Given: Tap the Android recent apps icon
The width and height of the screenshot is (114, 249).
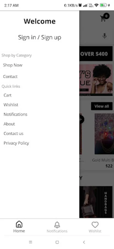Looking at the screenshot, I should [30, 242].
